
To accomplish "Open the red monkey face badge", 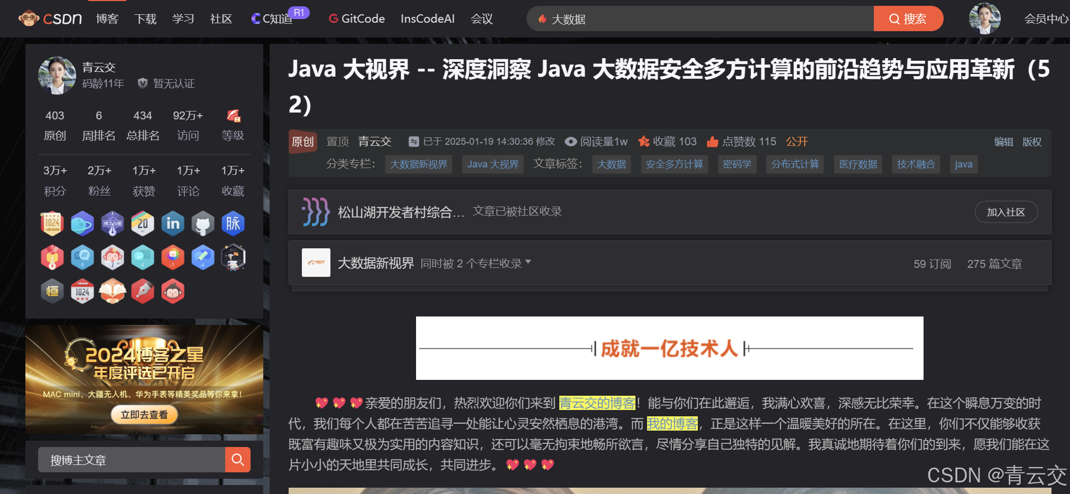I will tap(173, 291).
